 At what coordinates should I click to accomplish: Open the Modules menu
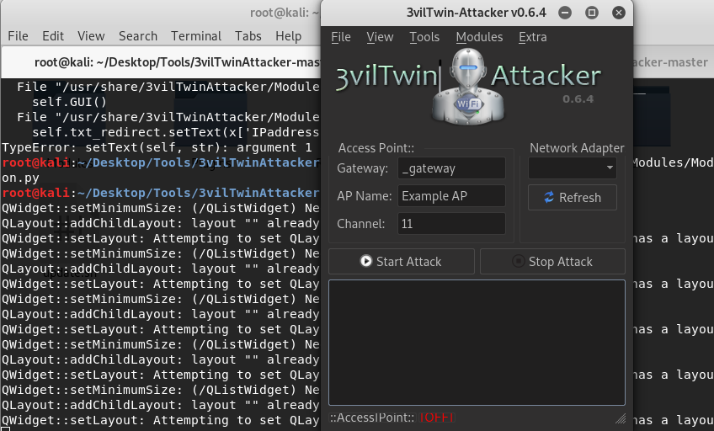(x=479, y=37)
